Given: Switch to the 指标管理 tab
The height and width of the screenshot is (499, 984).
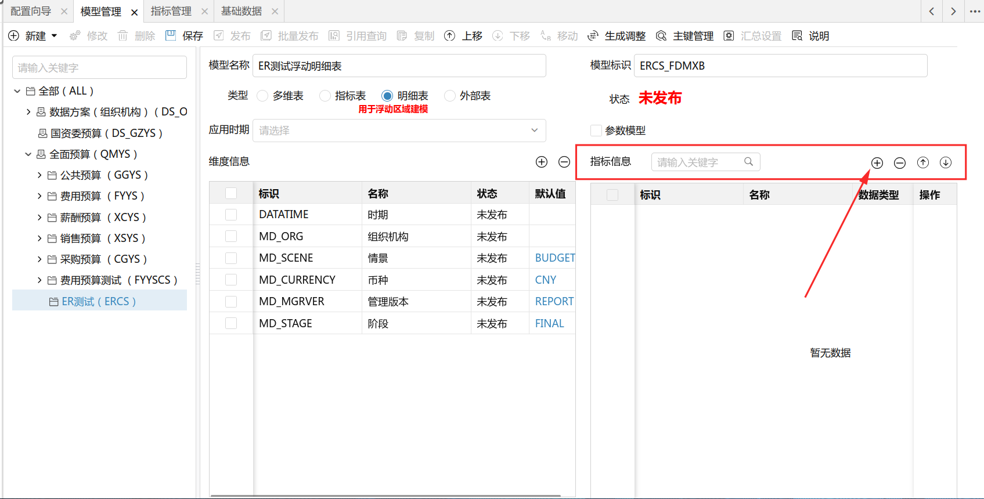Looking at the screenshot, I should pos(171,11).
